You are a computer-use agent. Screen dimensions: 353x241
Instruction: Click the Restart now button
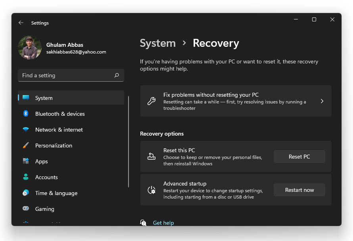point(299,190)
